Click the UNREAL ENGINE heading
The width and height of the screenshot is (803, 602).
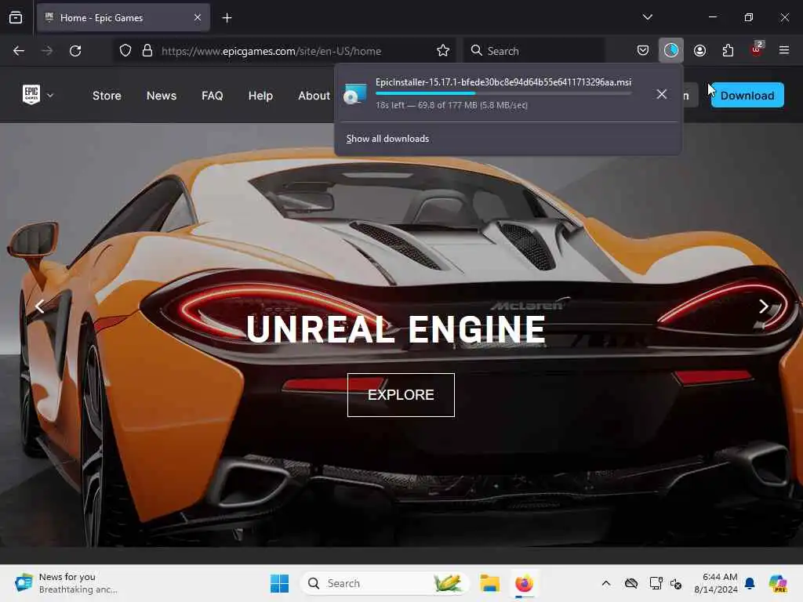coord(396,329)
